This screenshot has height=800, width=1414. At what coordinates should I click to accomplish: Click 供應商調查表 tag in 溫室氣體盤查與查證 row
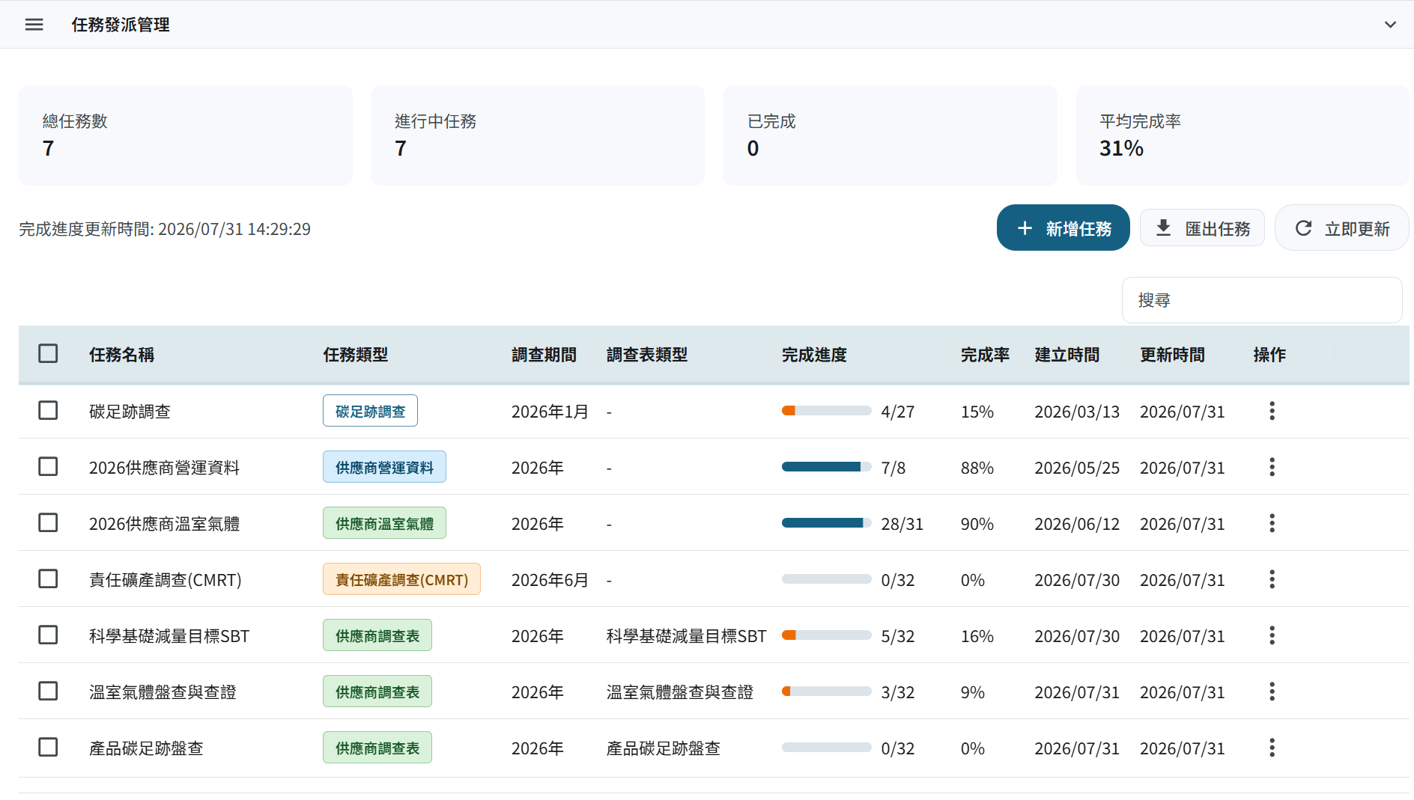click(377, 691)
